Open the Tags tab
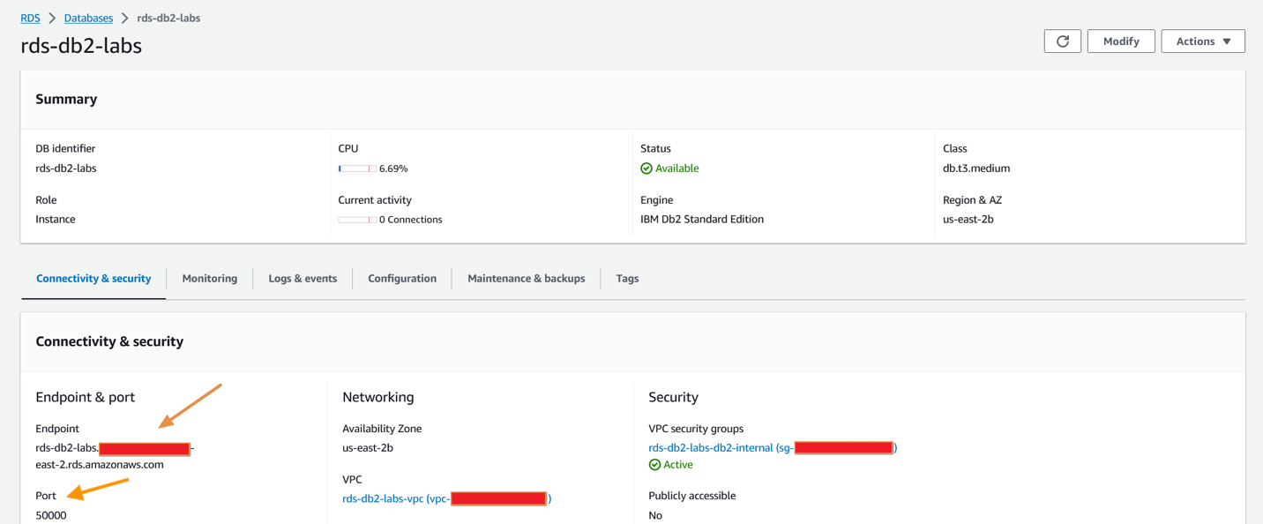This screenshot has width=1263, height=524. click(626, 278)
